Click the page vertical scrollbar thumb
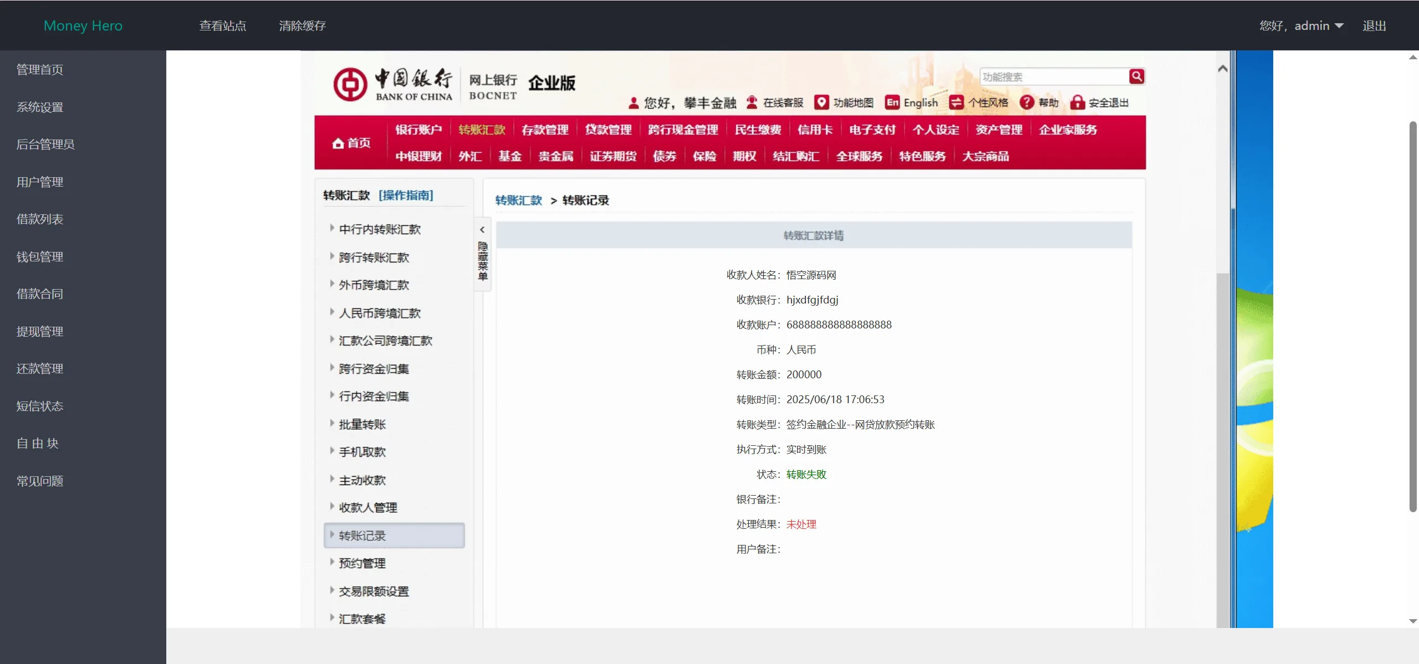The image size is (1419, 664). tap(1413, 316)
